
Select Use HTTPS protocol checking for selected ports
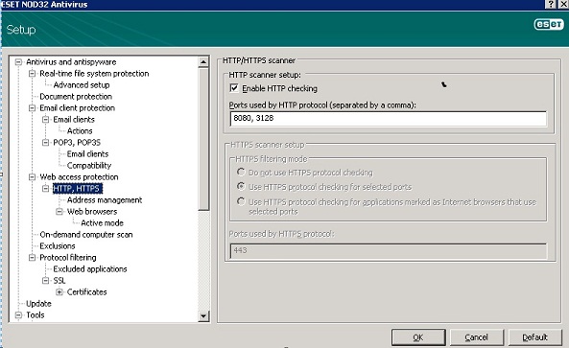(241, 186)
